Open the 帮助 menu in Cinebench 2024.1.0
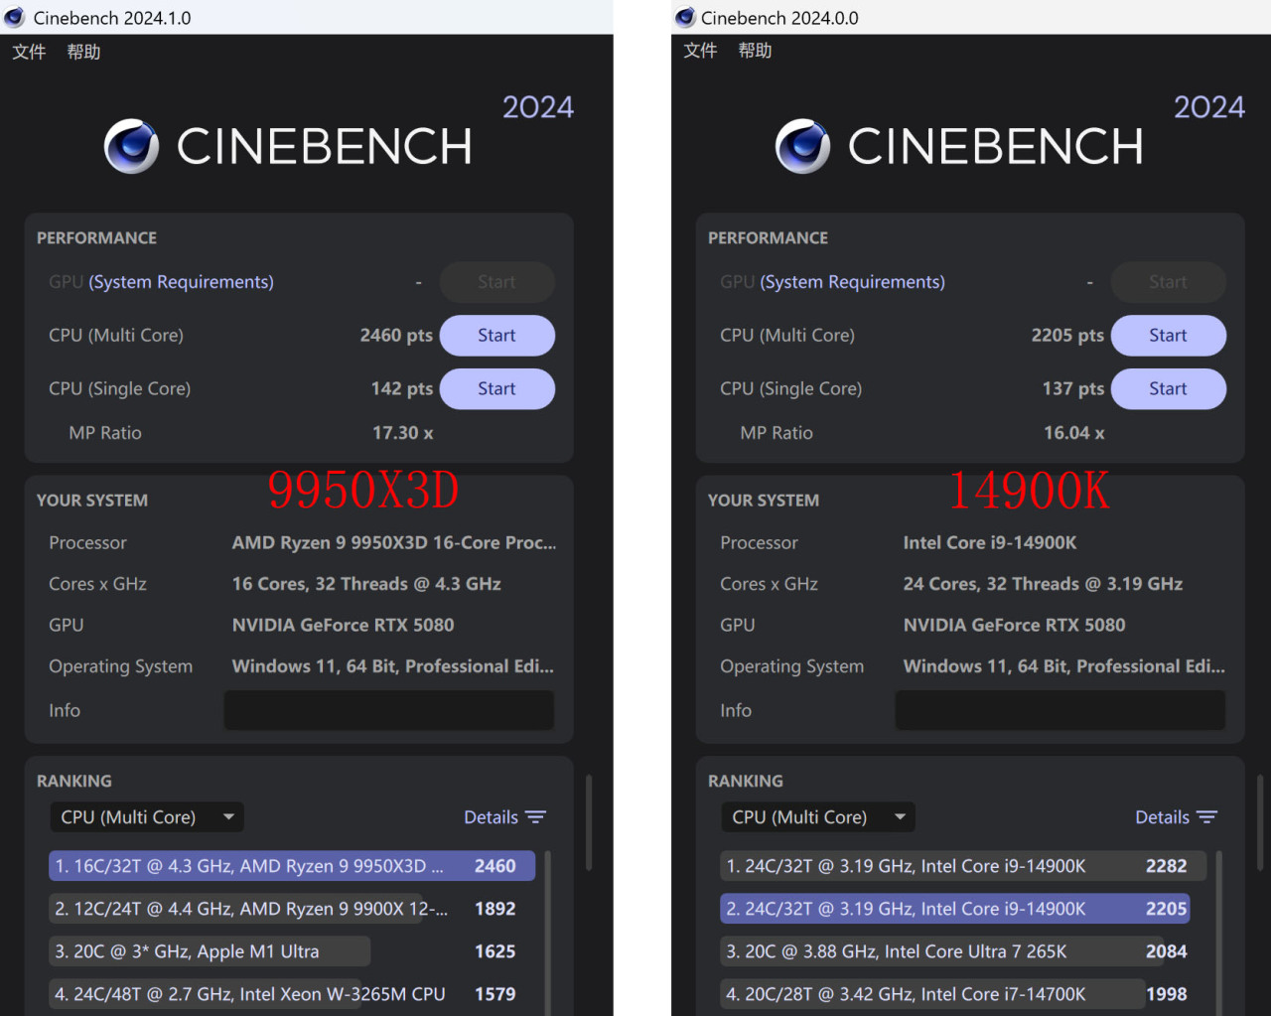This screenshot has width=1271, height=1016. click(x=83, y=52)
